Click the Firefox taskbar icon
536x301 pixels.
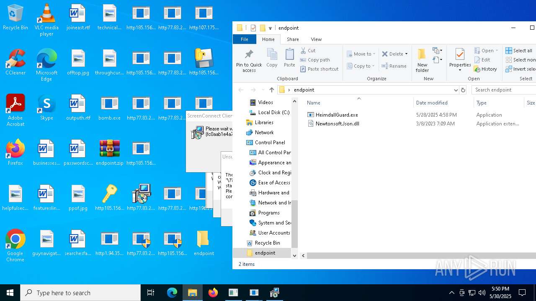213,293
